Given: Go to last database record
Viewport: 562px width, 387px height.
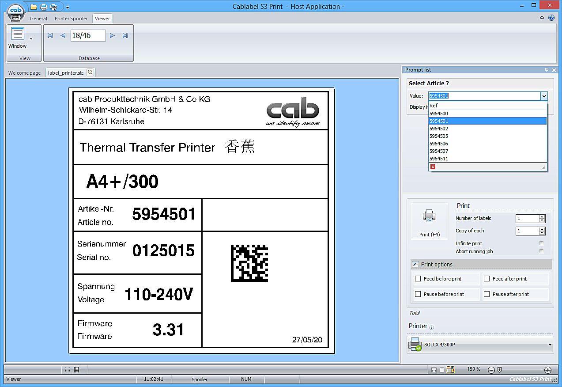Looking at the screenshot, I should click(125, 35).
